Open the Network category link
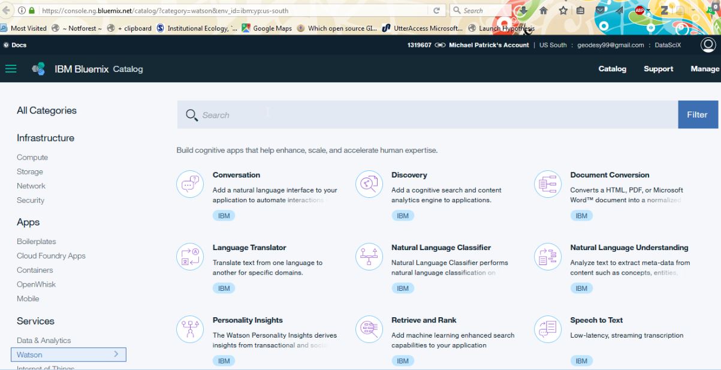 (x=31, y=186)
